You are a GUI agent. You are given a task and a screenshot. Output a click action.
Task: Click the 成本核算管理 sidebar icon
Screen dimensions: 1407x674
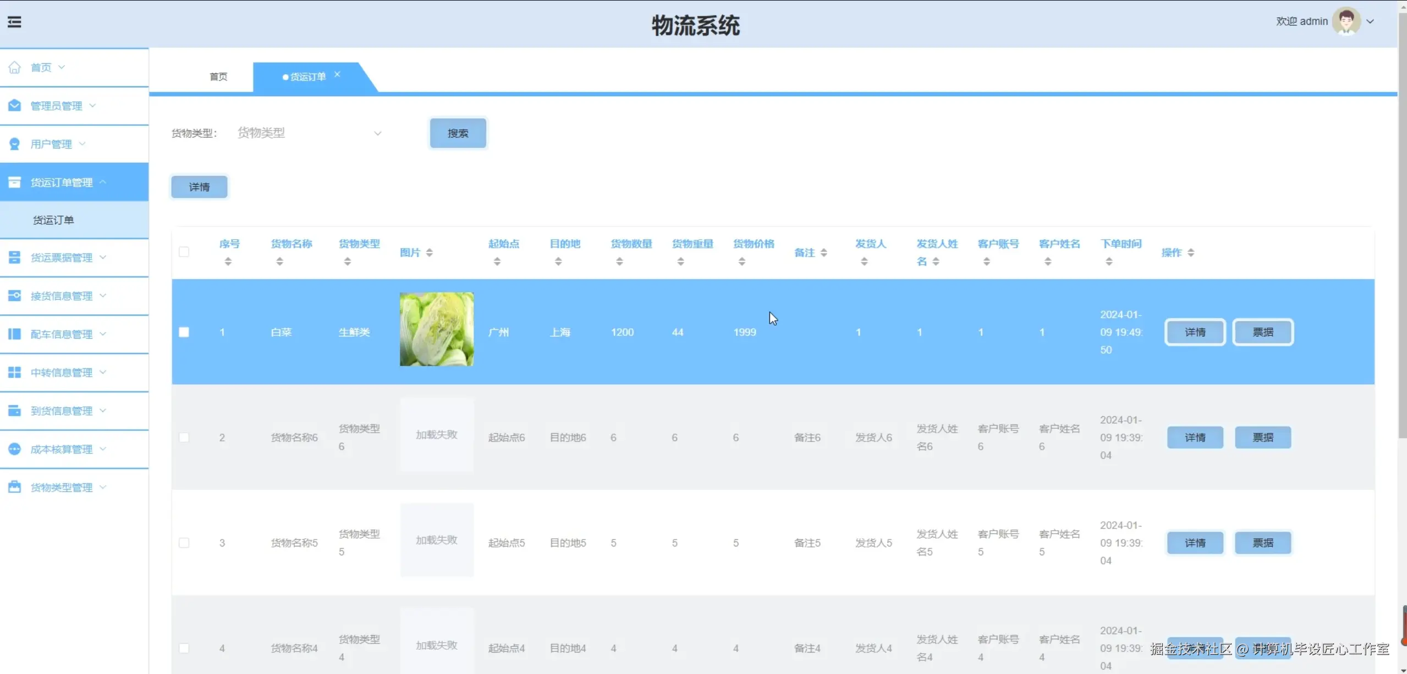pos(15,449)
